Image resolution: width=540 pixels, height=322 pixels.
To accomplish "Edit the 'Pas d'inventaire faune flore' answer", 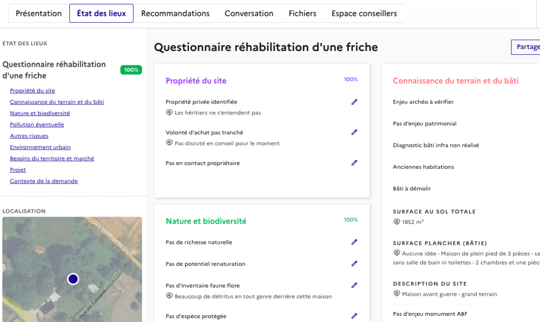I will (x=354, y=286).
